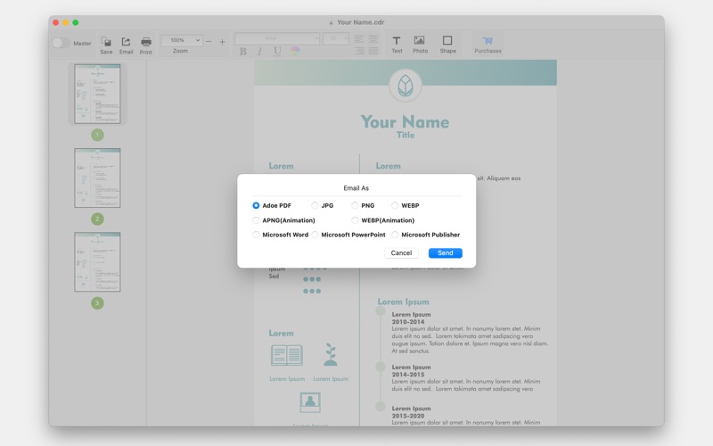The image size is (713, 446).
Task: Align text center
Action: point(373,38)
